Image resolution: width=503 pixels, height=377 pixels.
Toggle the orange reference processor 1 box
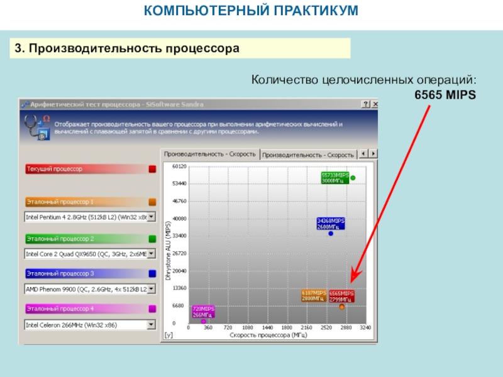[152, 202]
